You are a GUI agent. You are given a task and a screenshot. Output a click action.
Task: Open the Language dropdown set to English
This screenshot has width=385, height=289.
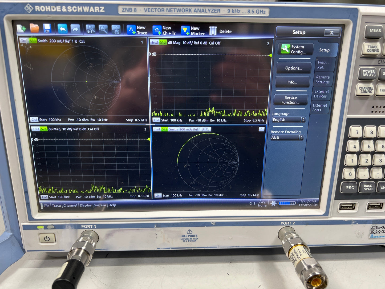click(288, 120)
